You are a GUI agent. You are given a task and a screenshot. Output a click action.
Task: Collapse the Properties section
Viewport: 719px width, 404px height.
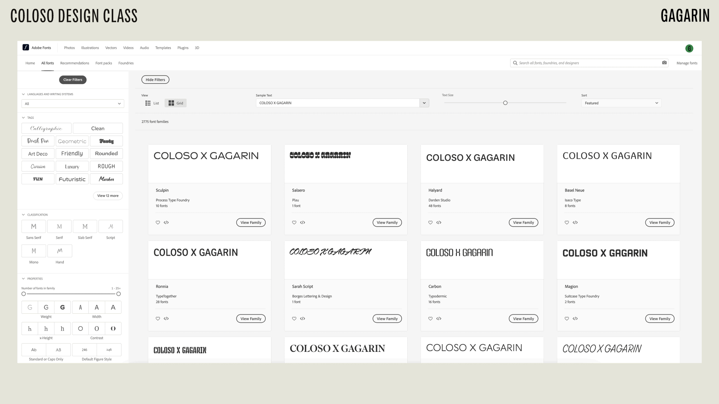pos(23,279)
